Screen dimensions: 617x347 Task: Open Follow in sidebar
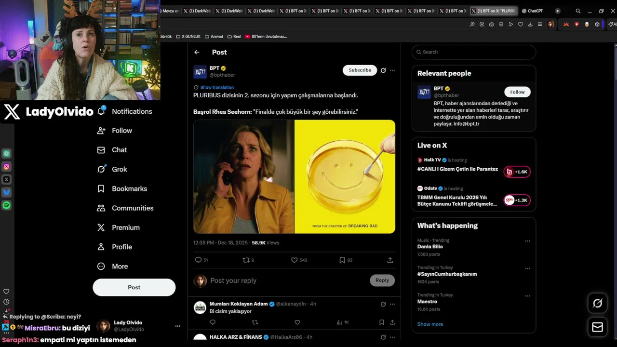[114, 131]
